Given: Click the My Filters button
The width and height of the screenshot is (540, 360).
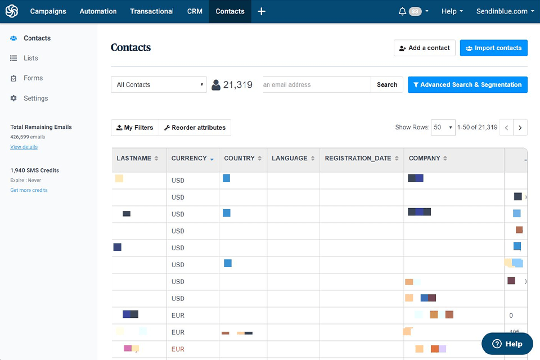Looking at the screenshot, I should (135, 128).
